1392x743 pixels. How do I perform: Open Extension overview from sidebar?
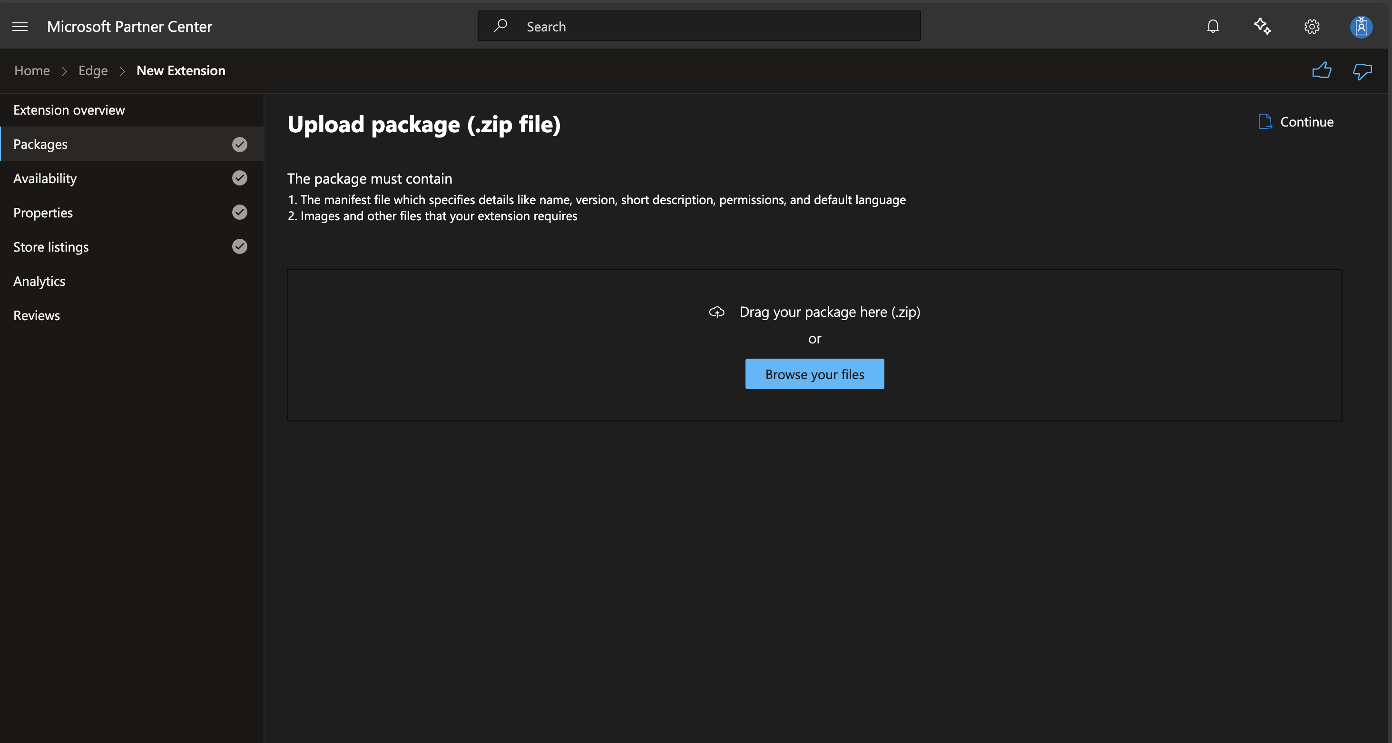pos(69,110)
